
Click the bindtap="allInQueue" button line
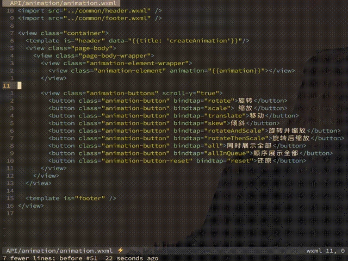(x=190, y=153)
